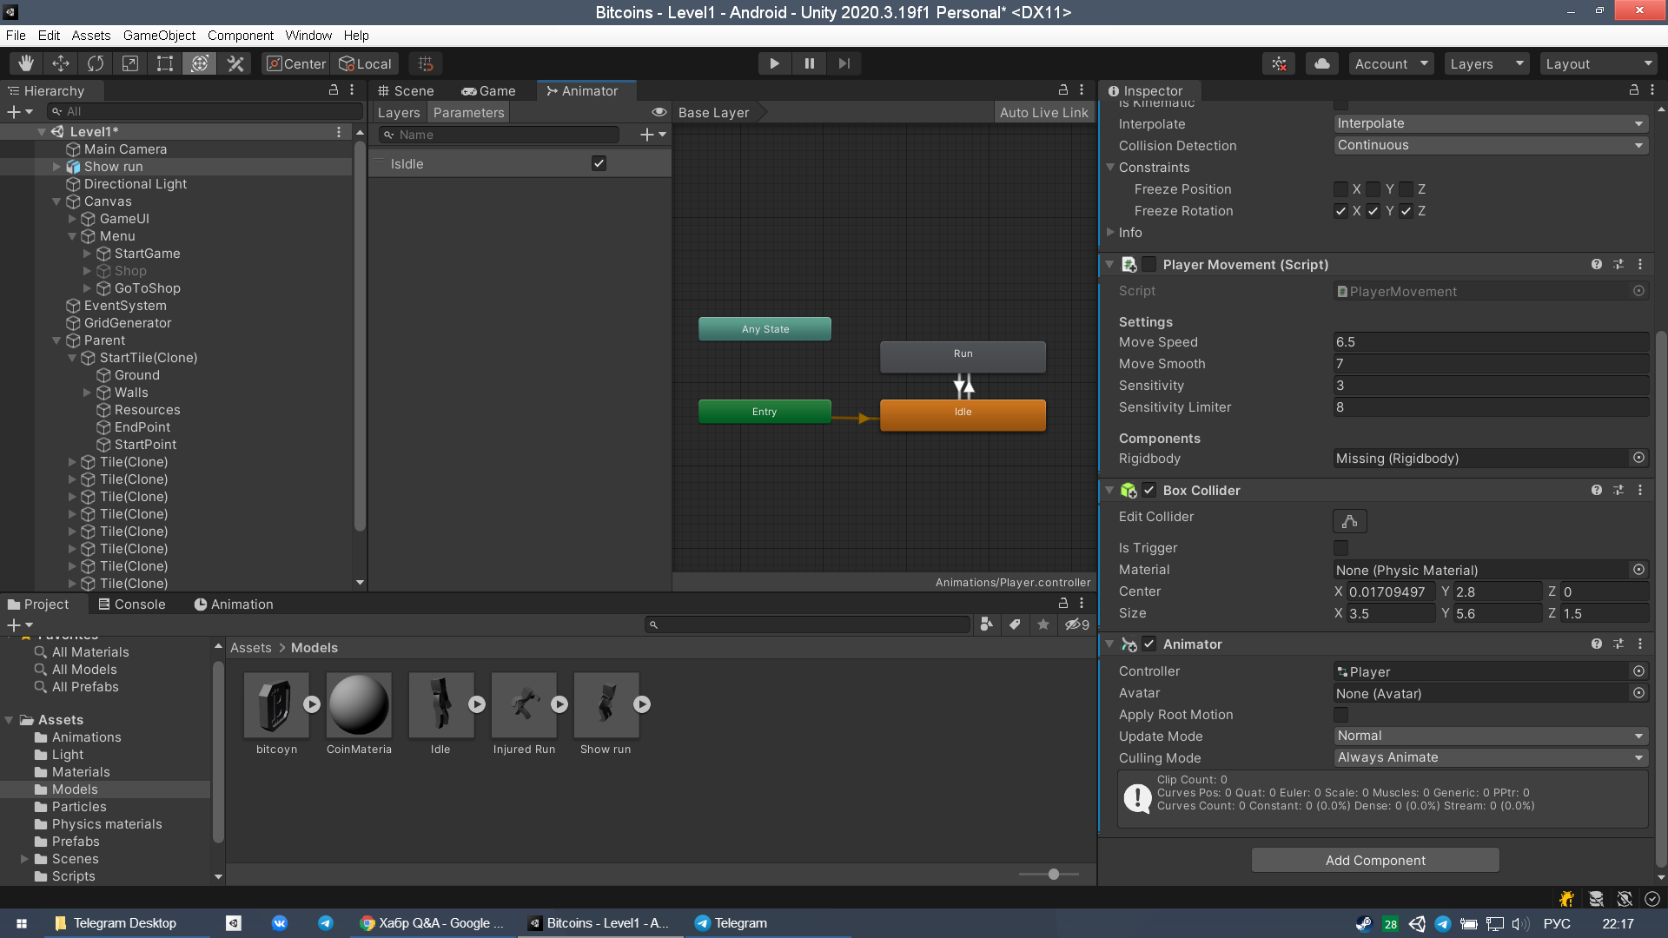Open Culling Mode dropdown
Viewport: 1668px width, 938px height.
pos(1491,757)
